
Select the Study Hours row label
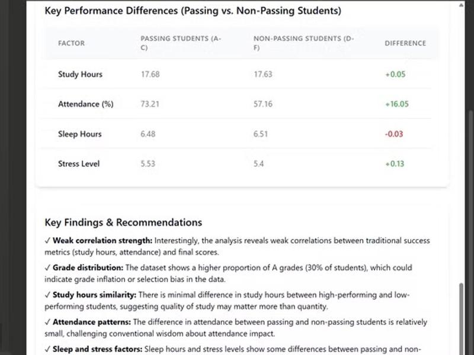tap(80, 75)
